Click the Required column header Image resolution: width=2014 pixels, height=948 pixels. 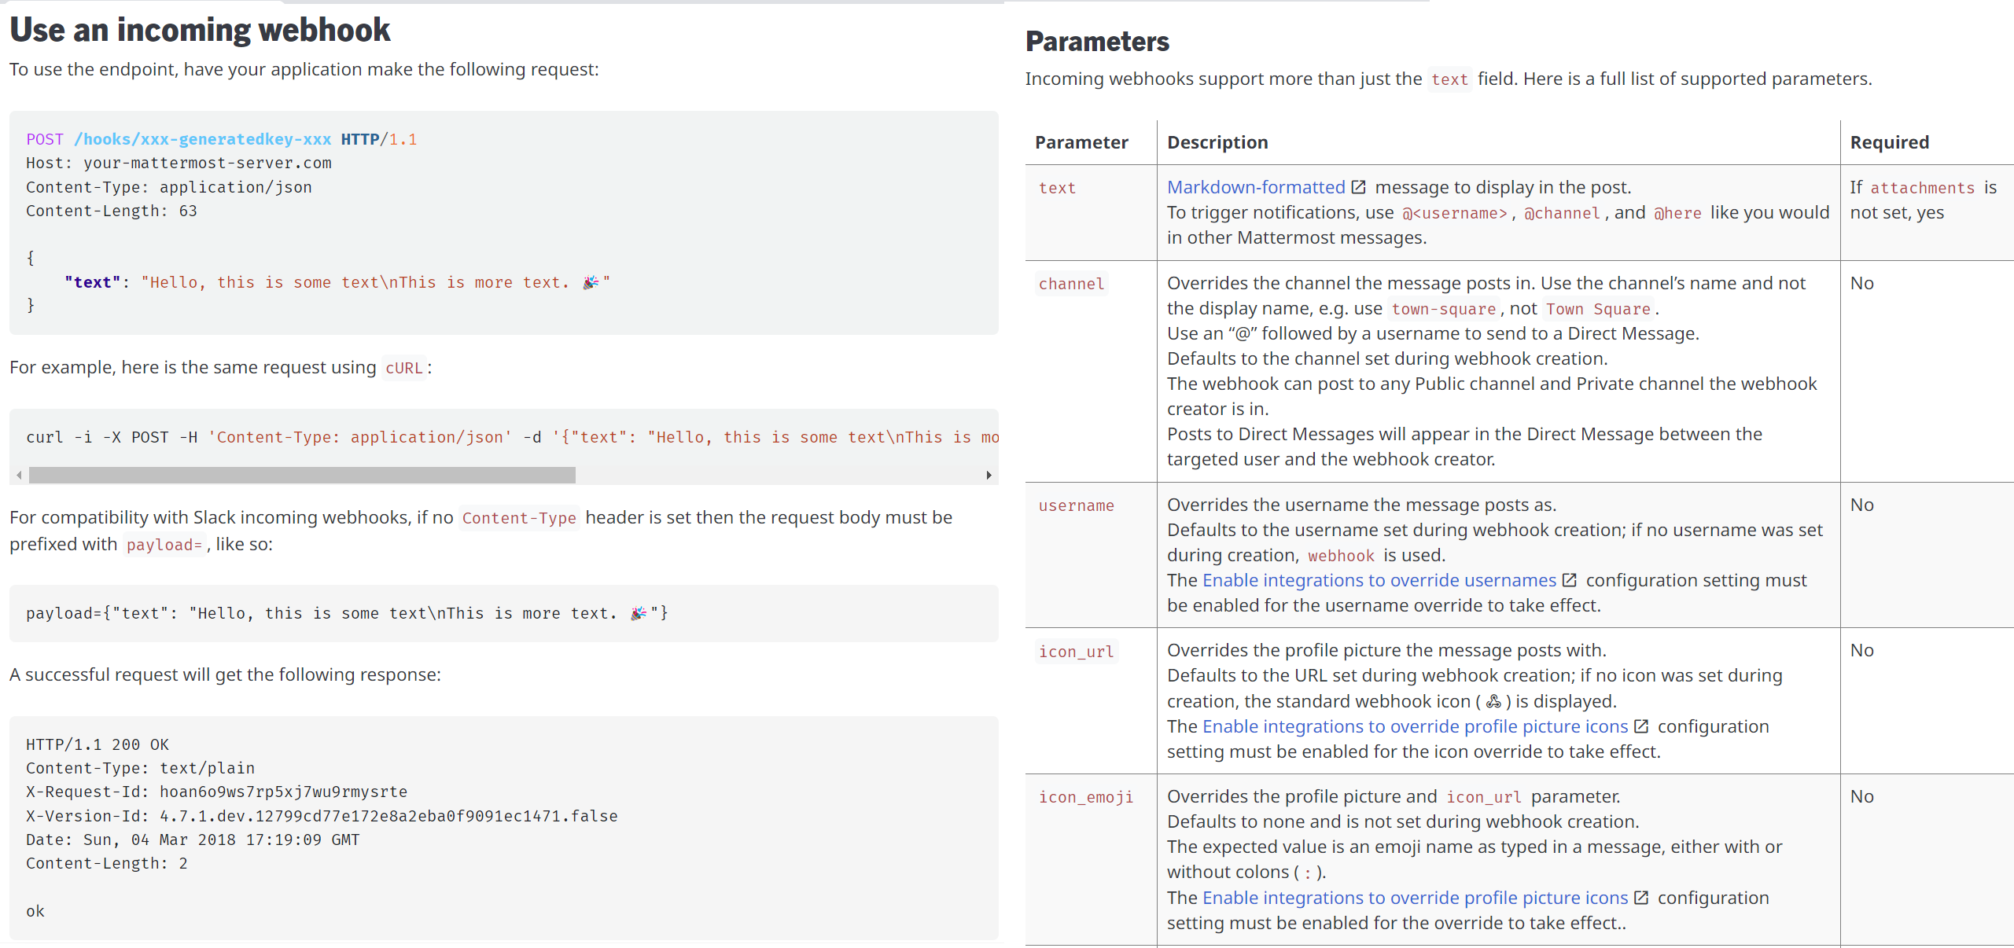click(1889, 142)
